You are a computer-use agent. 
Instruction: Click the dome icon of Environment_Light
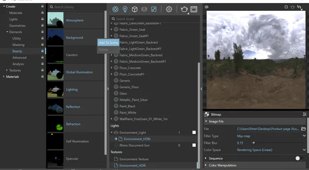pos(116,132)
